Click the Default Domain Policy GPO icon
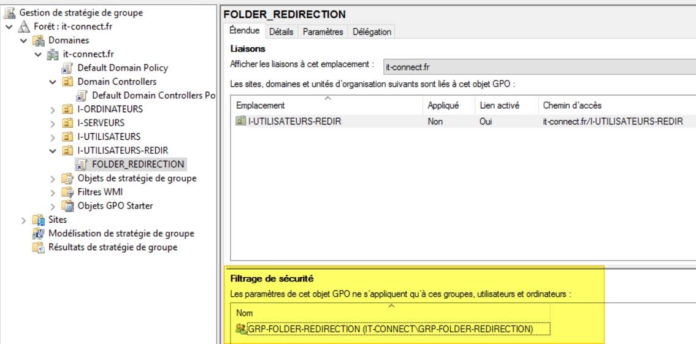Viewport: 696px width, 344px height. [x=67, y=68]
